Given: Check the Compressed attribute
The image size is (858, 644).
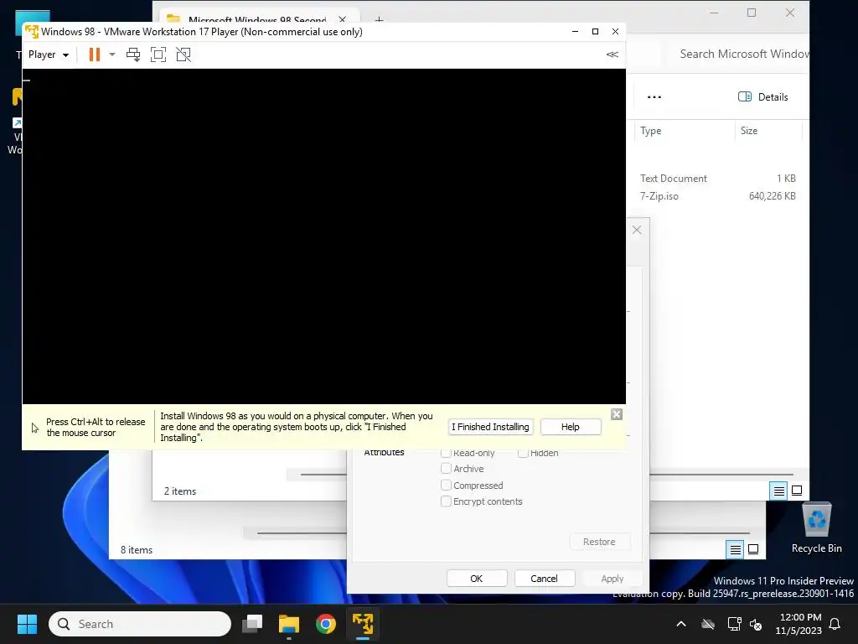Looking at the screenshot, I should click(446, 486).
